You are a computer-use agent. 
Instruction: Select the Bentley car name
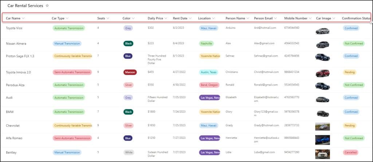[11, 153]
